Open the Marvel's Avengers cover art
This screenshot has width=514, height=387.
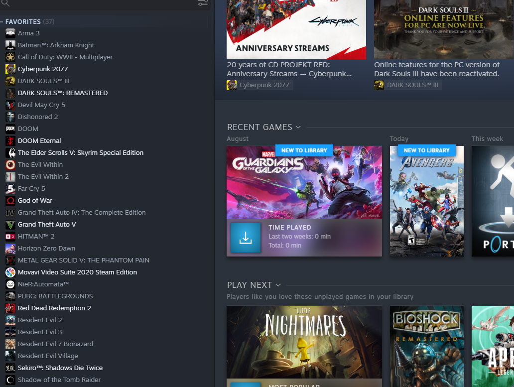[426, 201]
